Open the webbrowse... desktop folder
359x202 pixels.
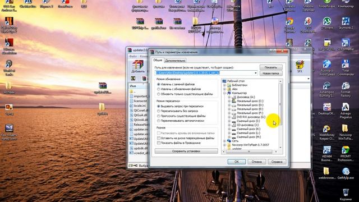coord(326,173)
